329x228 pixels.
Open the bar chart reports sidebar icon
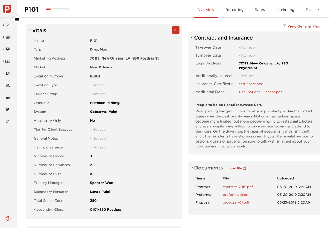tap(8, 61)
